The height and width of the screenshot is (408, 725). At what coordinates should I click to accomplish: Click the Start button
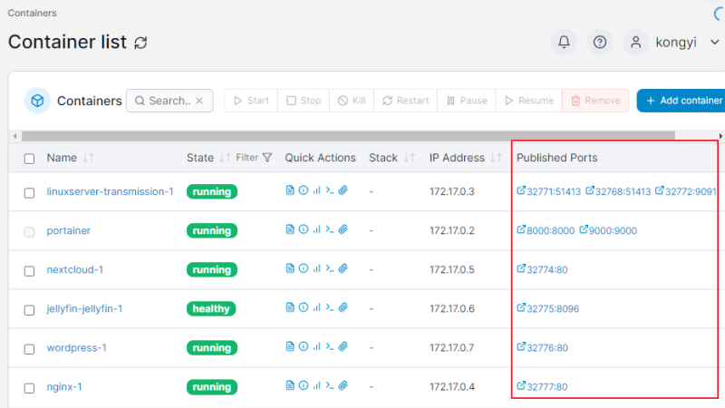(251, 101)
